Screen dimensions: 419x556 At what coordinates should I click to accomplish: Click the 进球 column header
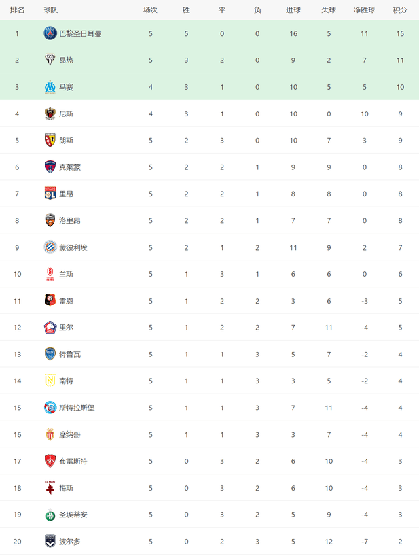click(x=293, y=10)
